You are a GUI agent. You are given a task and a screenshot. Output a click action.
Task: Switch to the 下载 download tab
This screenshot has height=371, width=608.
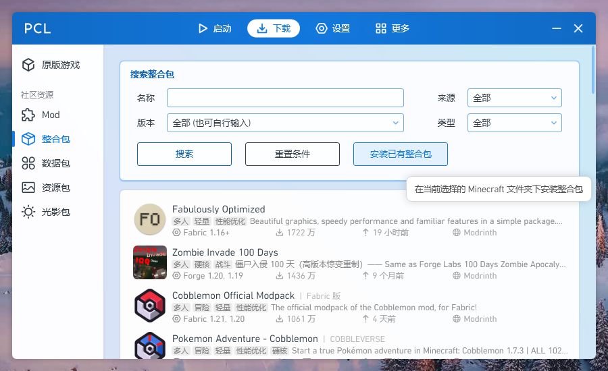(x=274, y=28)
